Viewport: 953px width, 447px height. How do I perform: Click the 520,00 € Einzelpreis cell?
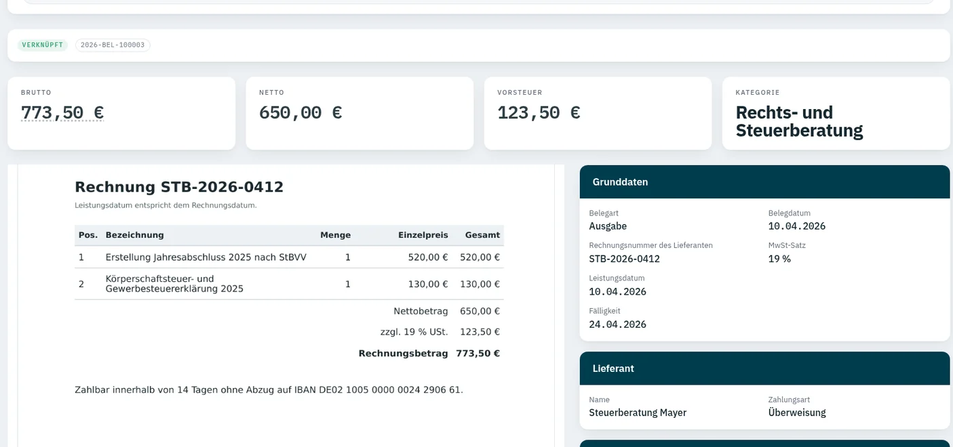428,257
